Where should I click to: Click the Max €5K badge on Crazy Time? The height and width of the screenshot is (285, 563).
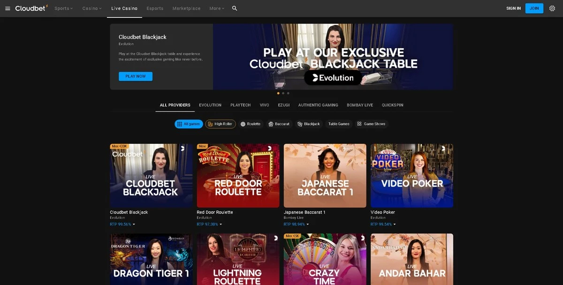coord(292,236)
